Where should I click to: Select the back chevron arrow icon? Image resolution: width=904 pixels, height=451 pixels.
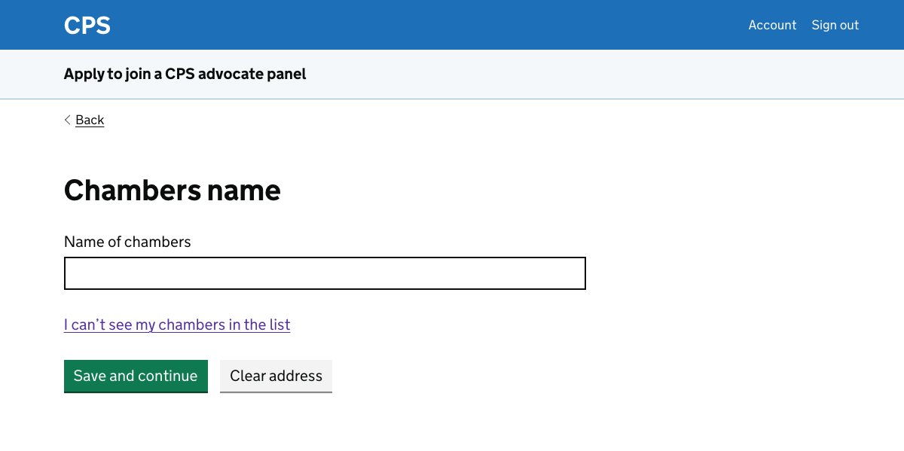coord(67,120)
